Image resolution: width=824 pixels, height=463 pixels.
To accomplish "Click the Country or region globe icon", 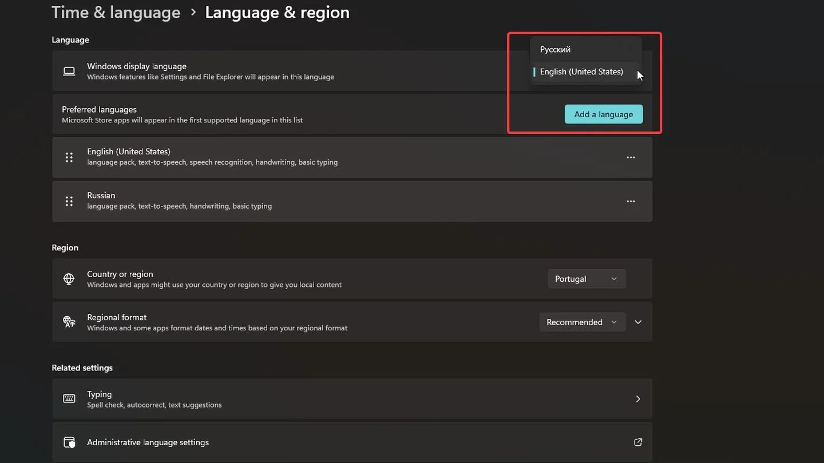I will [69, 279].
